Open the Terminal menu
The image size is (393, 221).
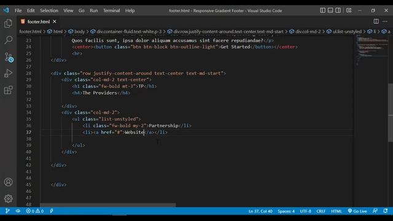pyautogui.click(x=112, y=10)
